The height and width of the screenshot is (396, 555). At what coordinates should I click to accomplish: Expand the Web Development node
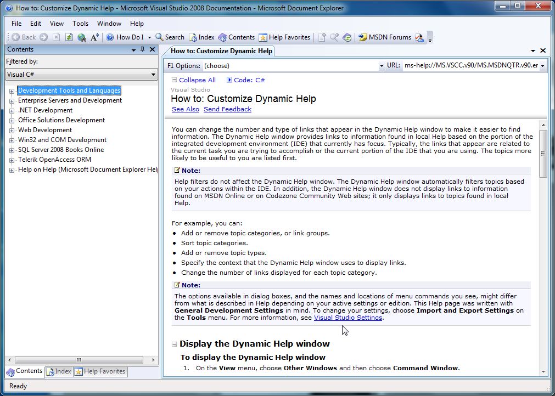[x=12, y=131]
